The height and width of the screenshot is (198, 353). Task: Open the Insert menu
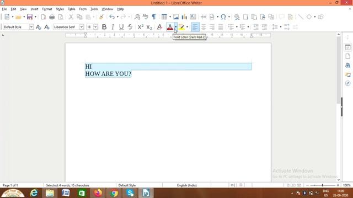coord(34,9)
